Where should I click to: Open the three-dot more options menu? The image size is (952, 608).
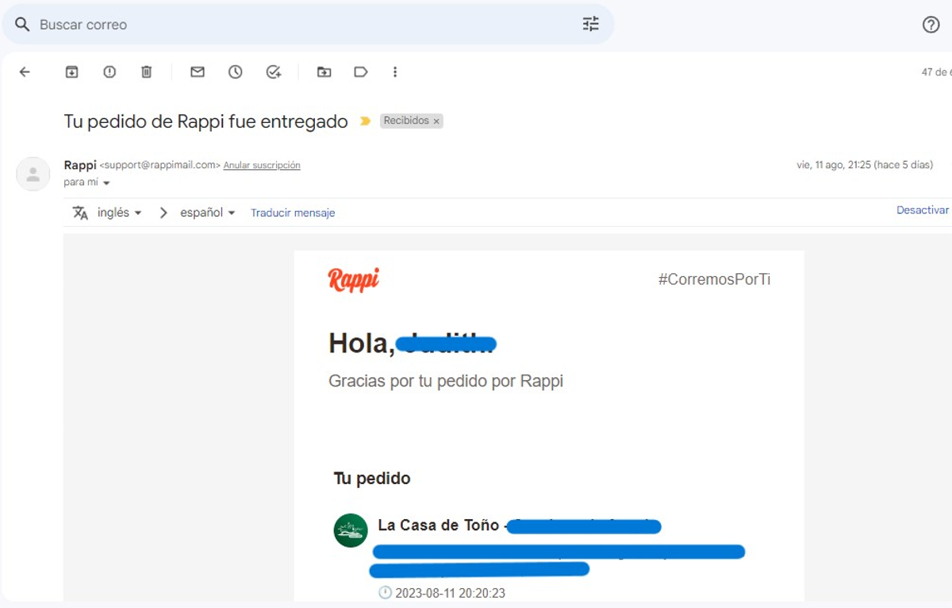pyautogui.click(x=395, y=72)
